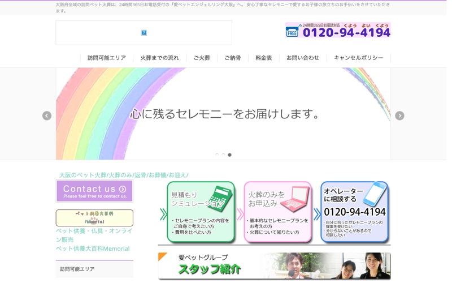Select the third active slider dot
Viewport: 452px width, 283px height.
(229, 155)
